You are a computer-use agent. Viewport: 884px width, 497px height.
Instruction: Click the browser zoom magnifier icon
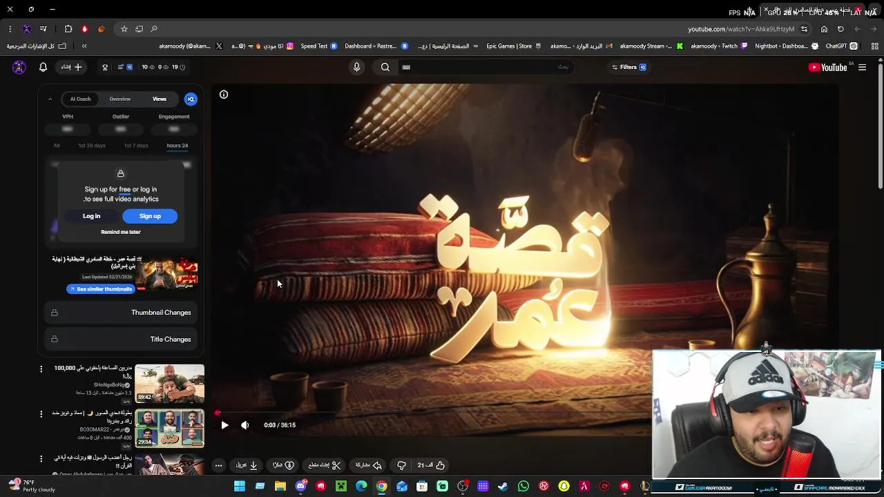(154, 29)
